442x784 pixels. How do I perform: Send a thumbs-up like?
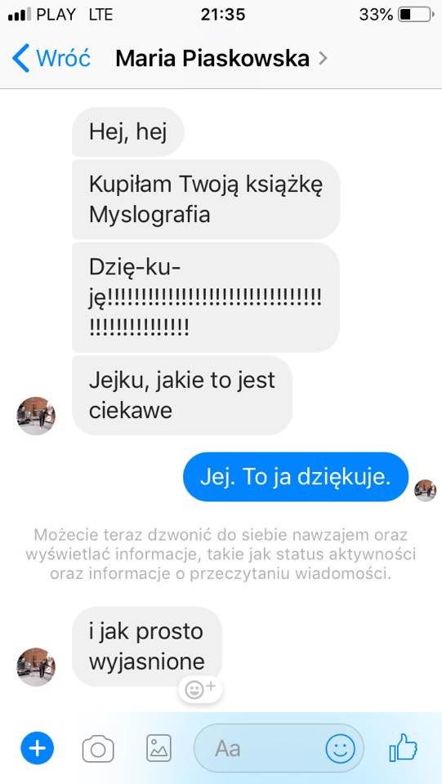pos(403,747)
